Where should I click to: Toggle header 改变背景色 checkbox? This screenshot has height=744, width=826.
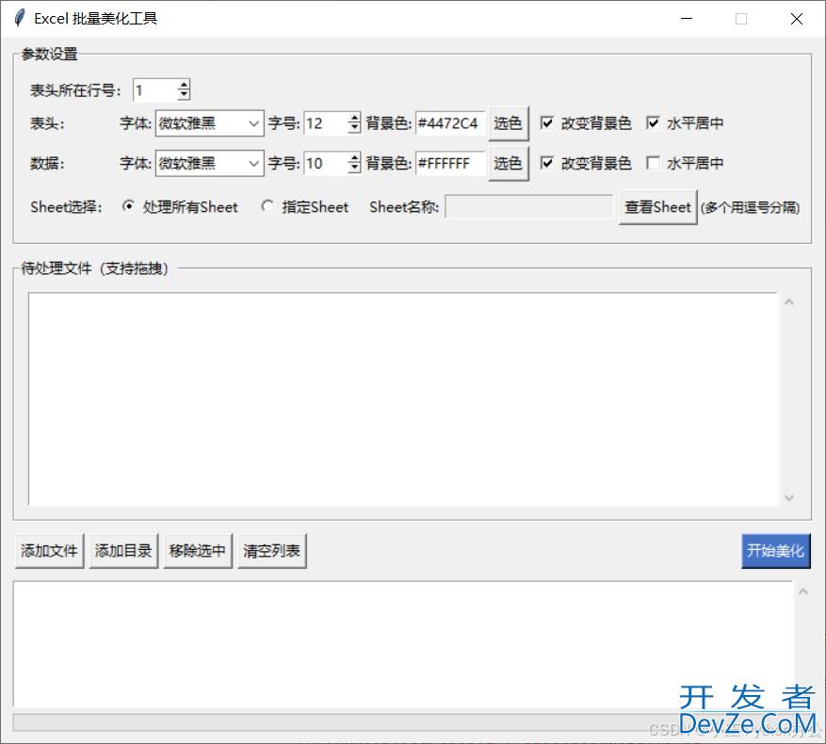click(x=547, y=123)
